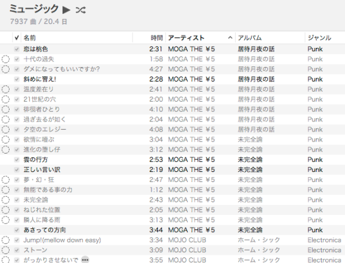Viewport: 345px width, 263px height.
Task: Click cloud status circle for ダメになってもいいですか?
Action: pyautogui.click(x=6, y=70)
